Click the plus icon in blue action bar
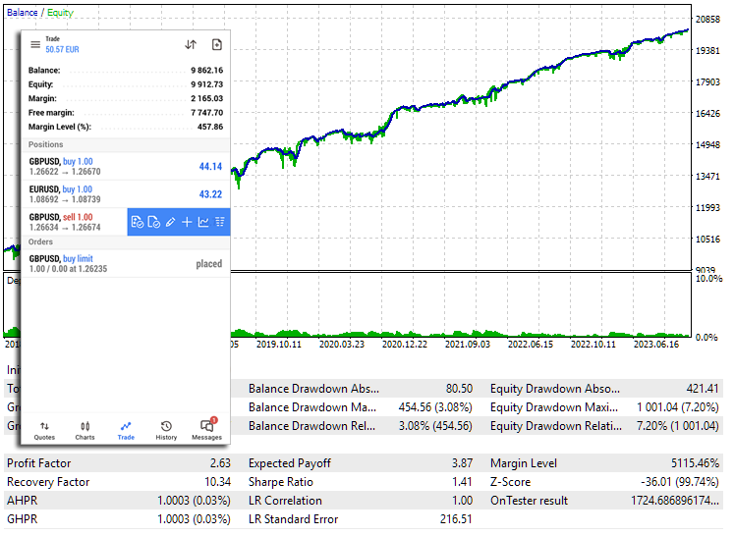This screenshot has height=536, width=734. (x=187, y=223)
